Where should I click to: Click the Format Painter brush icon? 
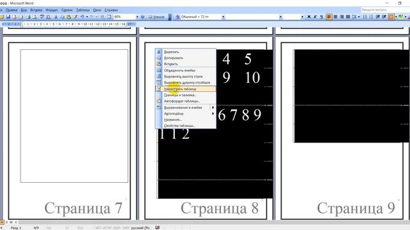75,17
